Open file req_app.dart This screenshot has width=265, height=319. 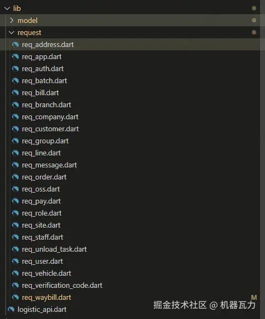[42, 57]
